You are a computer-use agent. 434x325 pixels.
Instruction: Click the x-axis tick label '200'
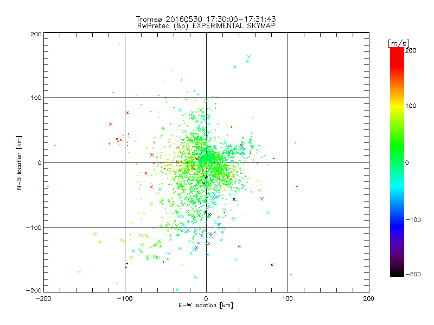[x=369, y=298]
